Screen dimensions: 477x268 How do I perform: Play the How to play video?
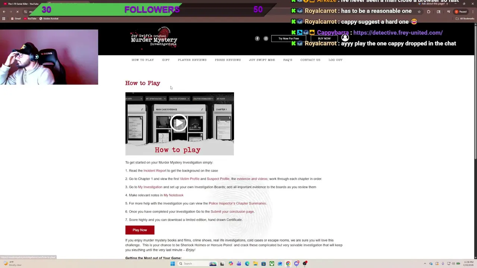(179, 123)
